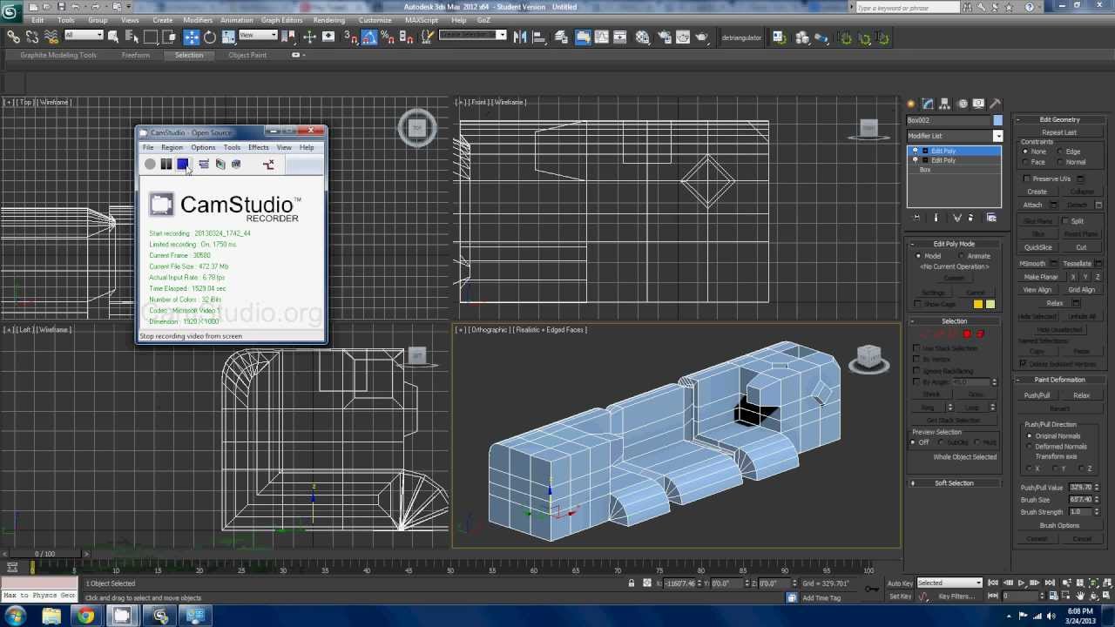Viewport: 1115px width, 627px height.
Task: Click the Repeat Last button
Action: point(1059,132)
